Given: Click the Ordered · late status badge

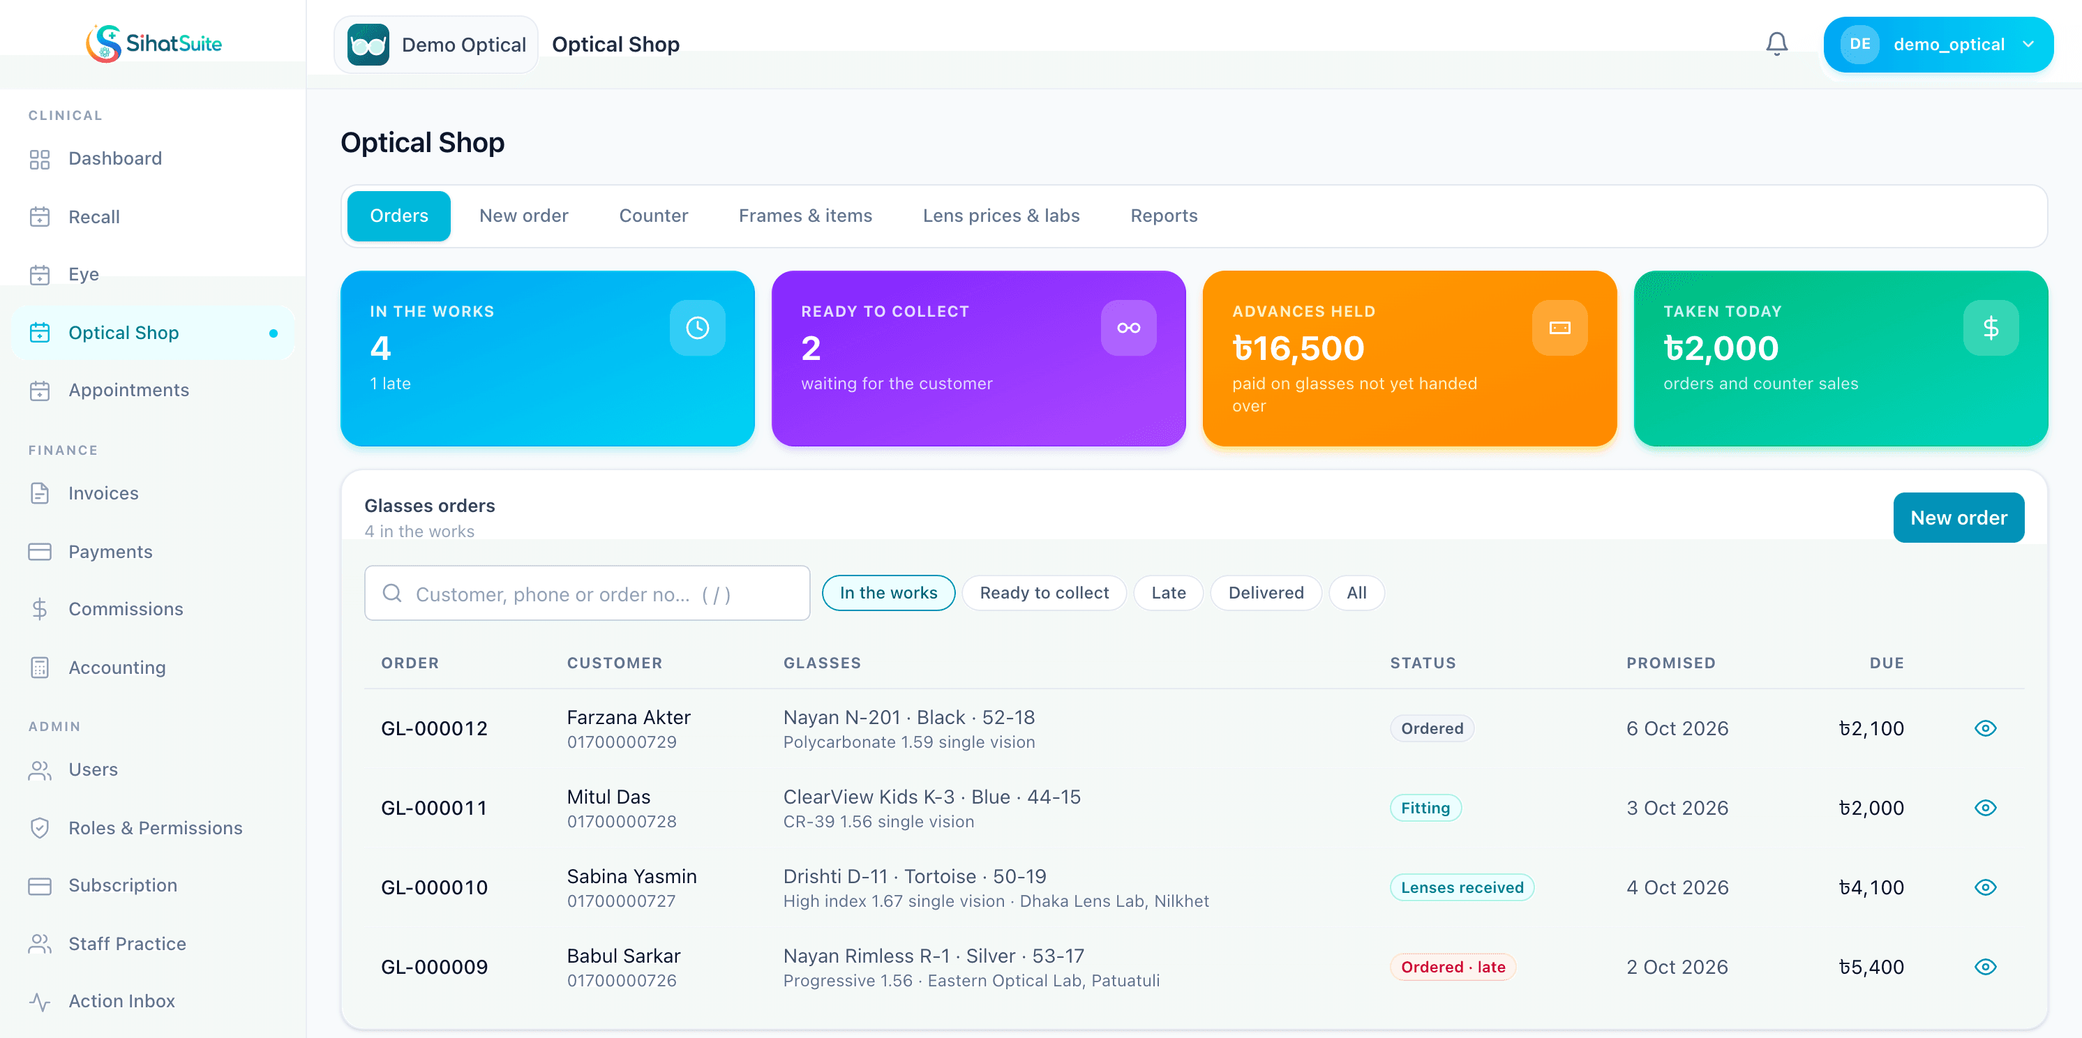Looking at the screenshot, I should [1453, 967].
